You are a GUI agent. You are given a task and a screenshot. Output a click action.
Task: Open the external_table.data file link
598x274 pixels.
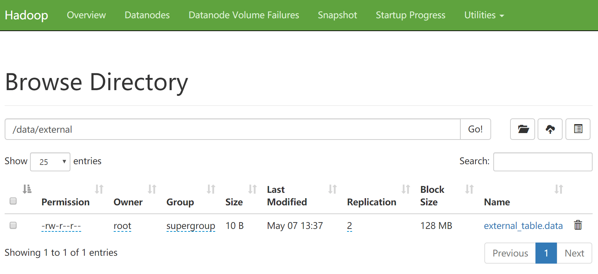tap(523, 226)
